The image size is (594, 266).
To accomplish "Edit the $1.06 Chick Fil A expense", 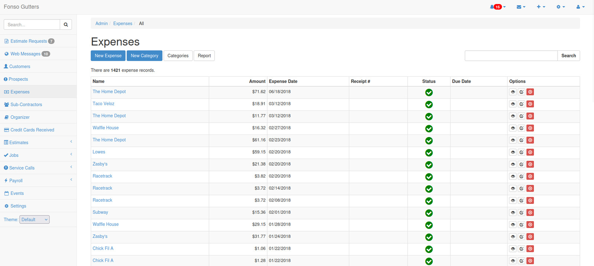I will point(522,249).
